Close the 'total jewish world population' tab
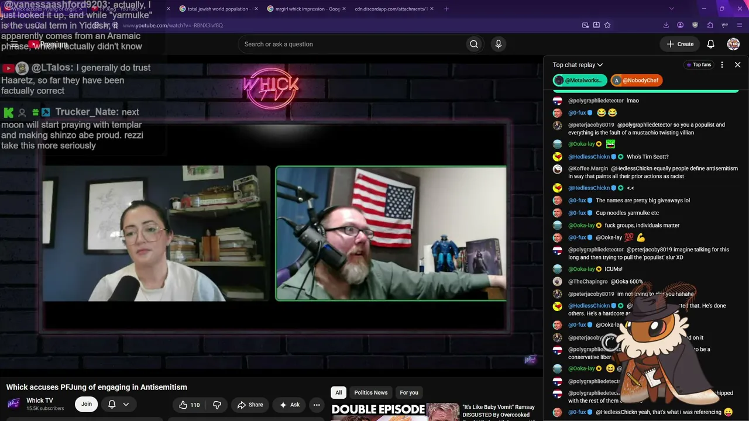Viewport: 749px width, 421px height. click(x=256, y=9)
